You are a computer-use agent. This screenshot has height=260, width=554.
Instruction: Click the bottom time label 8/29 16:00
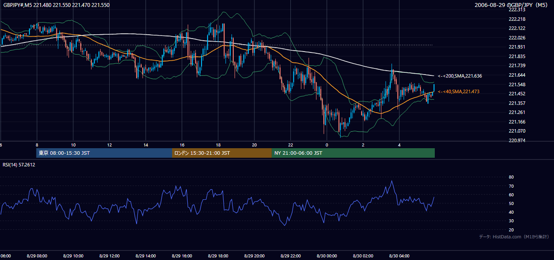(x=182, y=256)
